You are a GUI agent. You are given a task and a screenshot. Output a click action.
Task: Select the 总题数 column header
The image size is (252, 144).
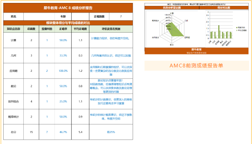click(31, 29)
